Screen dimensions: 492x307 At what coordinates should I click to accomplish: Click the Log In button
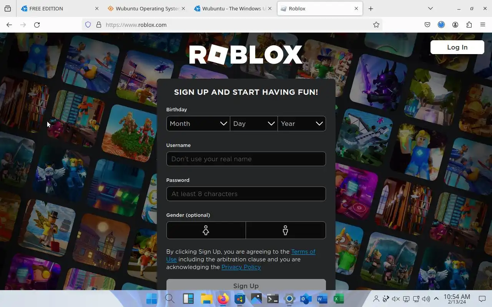click(x=457, y=47)
